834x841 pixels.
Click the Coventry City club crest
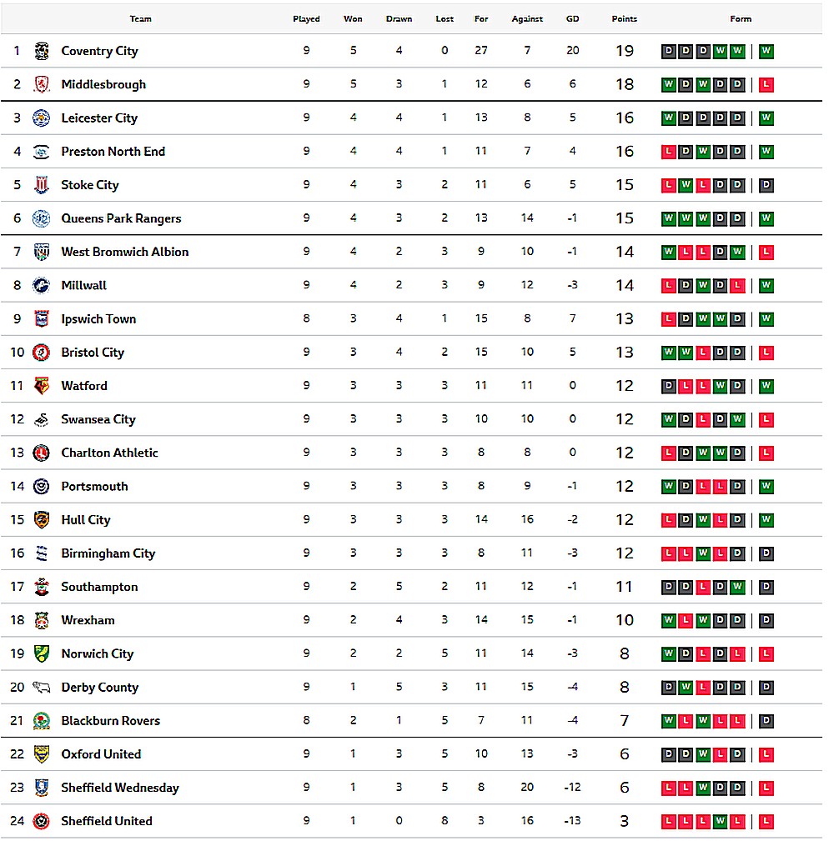click(42, 51)
